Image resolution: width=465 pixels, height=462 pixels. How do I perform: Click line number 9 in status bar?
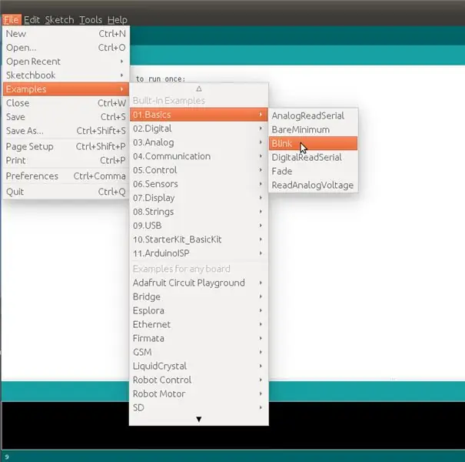pyautogui.click(x=6, y=457)
